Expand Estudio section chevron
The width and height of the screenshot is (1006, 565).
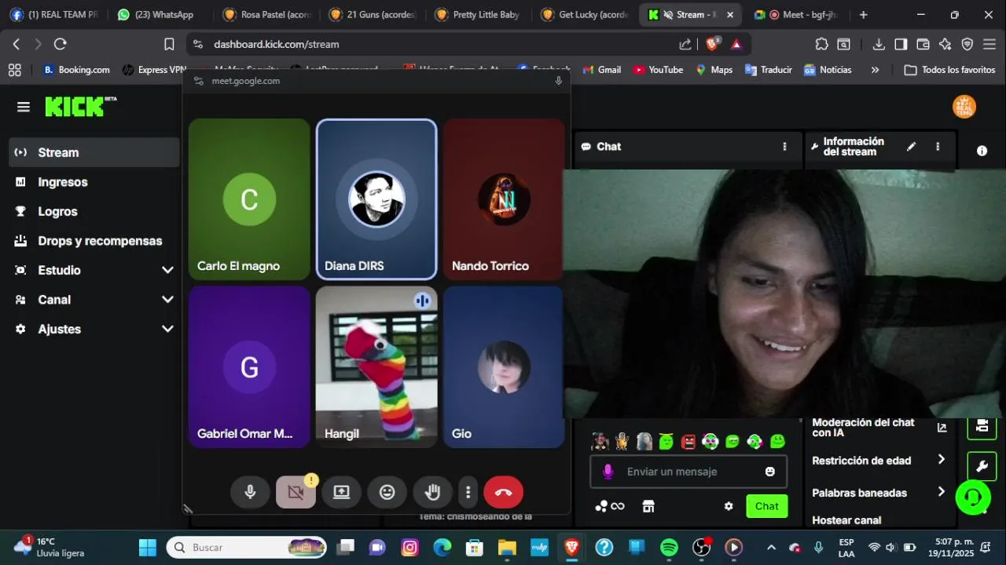pos(167,270)
